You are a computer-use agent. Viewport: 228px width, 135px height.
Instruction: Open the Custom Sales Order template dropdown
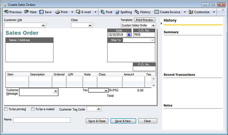pos(153,25)
